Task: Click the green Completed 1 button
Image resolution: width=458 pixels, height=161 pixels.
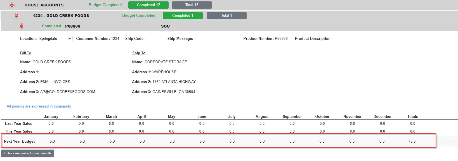Action: (x=183, y=16)
